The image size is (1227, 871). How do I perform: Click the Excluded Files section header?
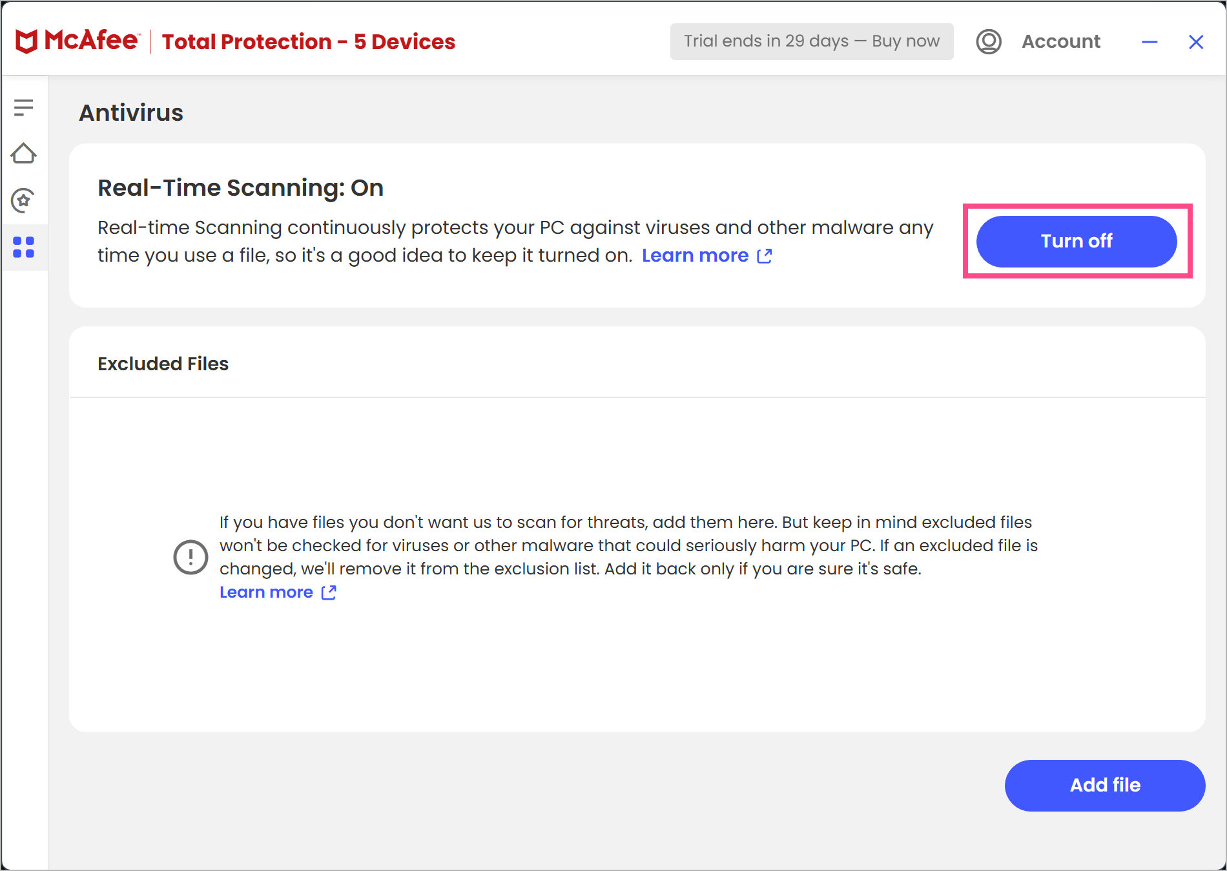pyautogui.click(x=163, y=364)
